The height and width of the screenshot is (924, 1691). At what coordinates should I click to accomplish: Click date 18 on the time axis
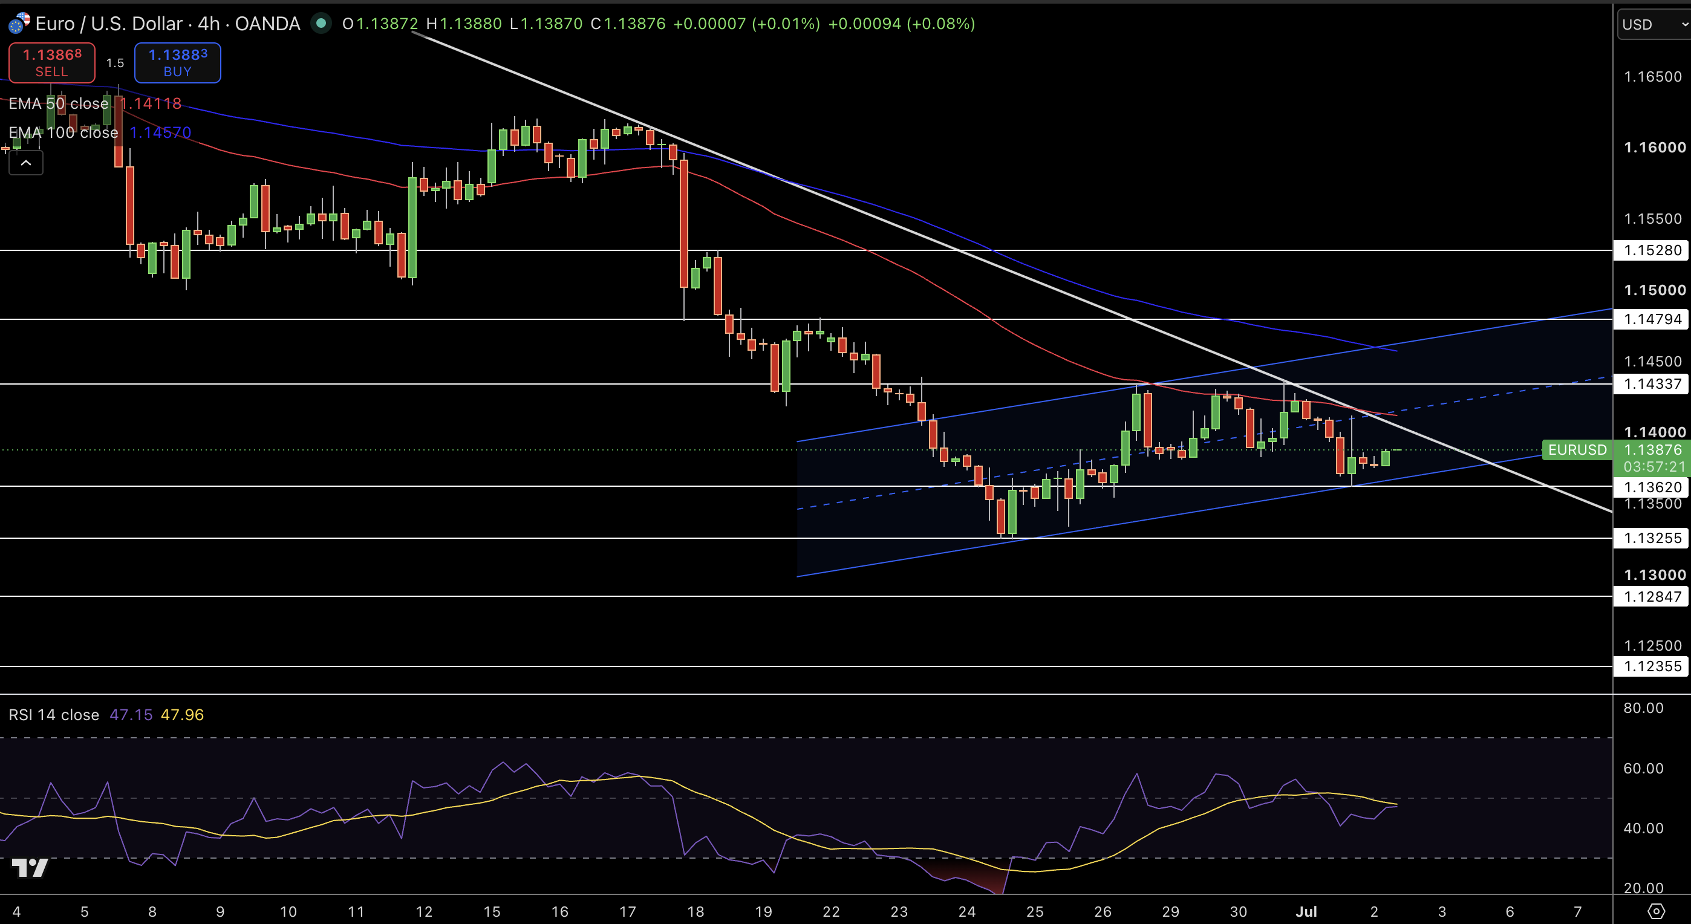(695, 911)
